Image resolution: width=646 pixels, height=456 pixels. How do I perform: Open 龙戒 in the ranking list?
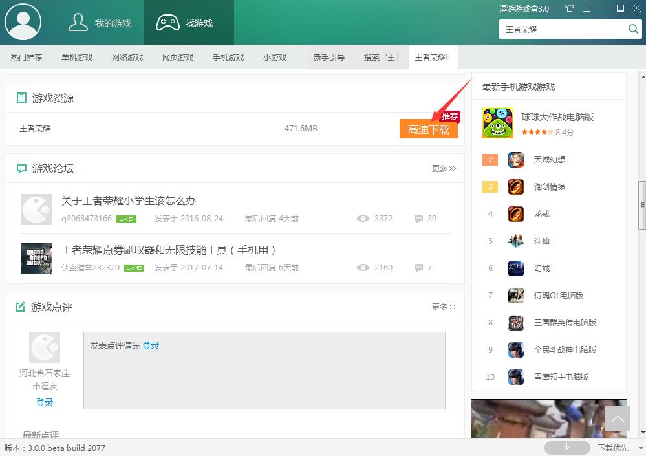542,214
